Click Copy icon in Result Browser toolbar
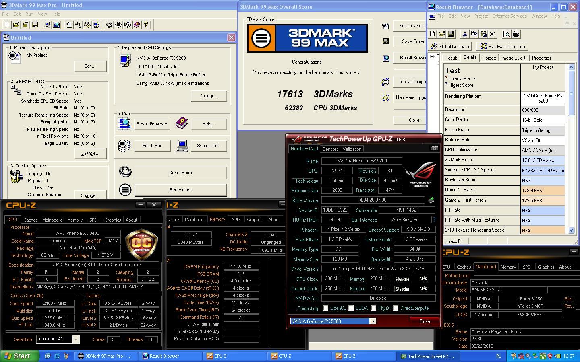The height and width of the screenshot is (362, 580). point(474,34)
